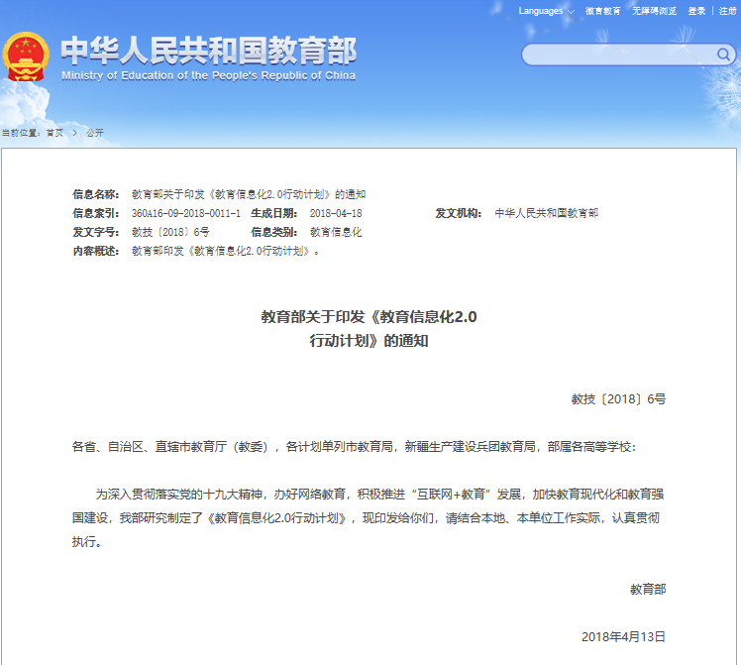Click the breadcrumb arrow between 首页 and 公开
Viewport: 741px width, 665px height.
(x=74, y=133)
